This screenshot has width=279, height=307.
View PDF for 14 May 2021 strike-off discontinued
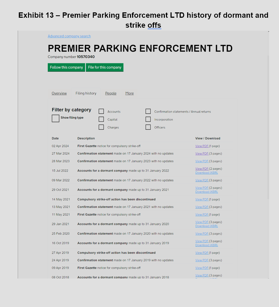click(202, 199)
